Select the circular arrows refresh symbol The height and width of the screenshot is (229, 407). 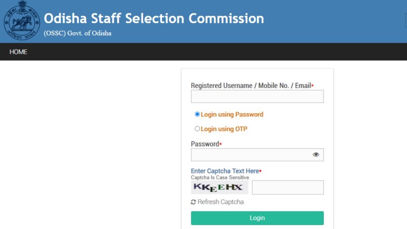194,202
